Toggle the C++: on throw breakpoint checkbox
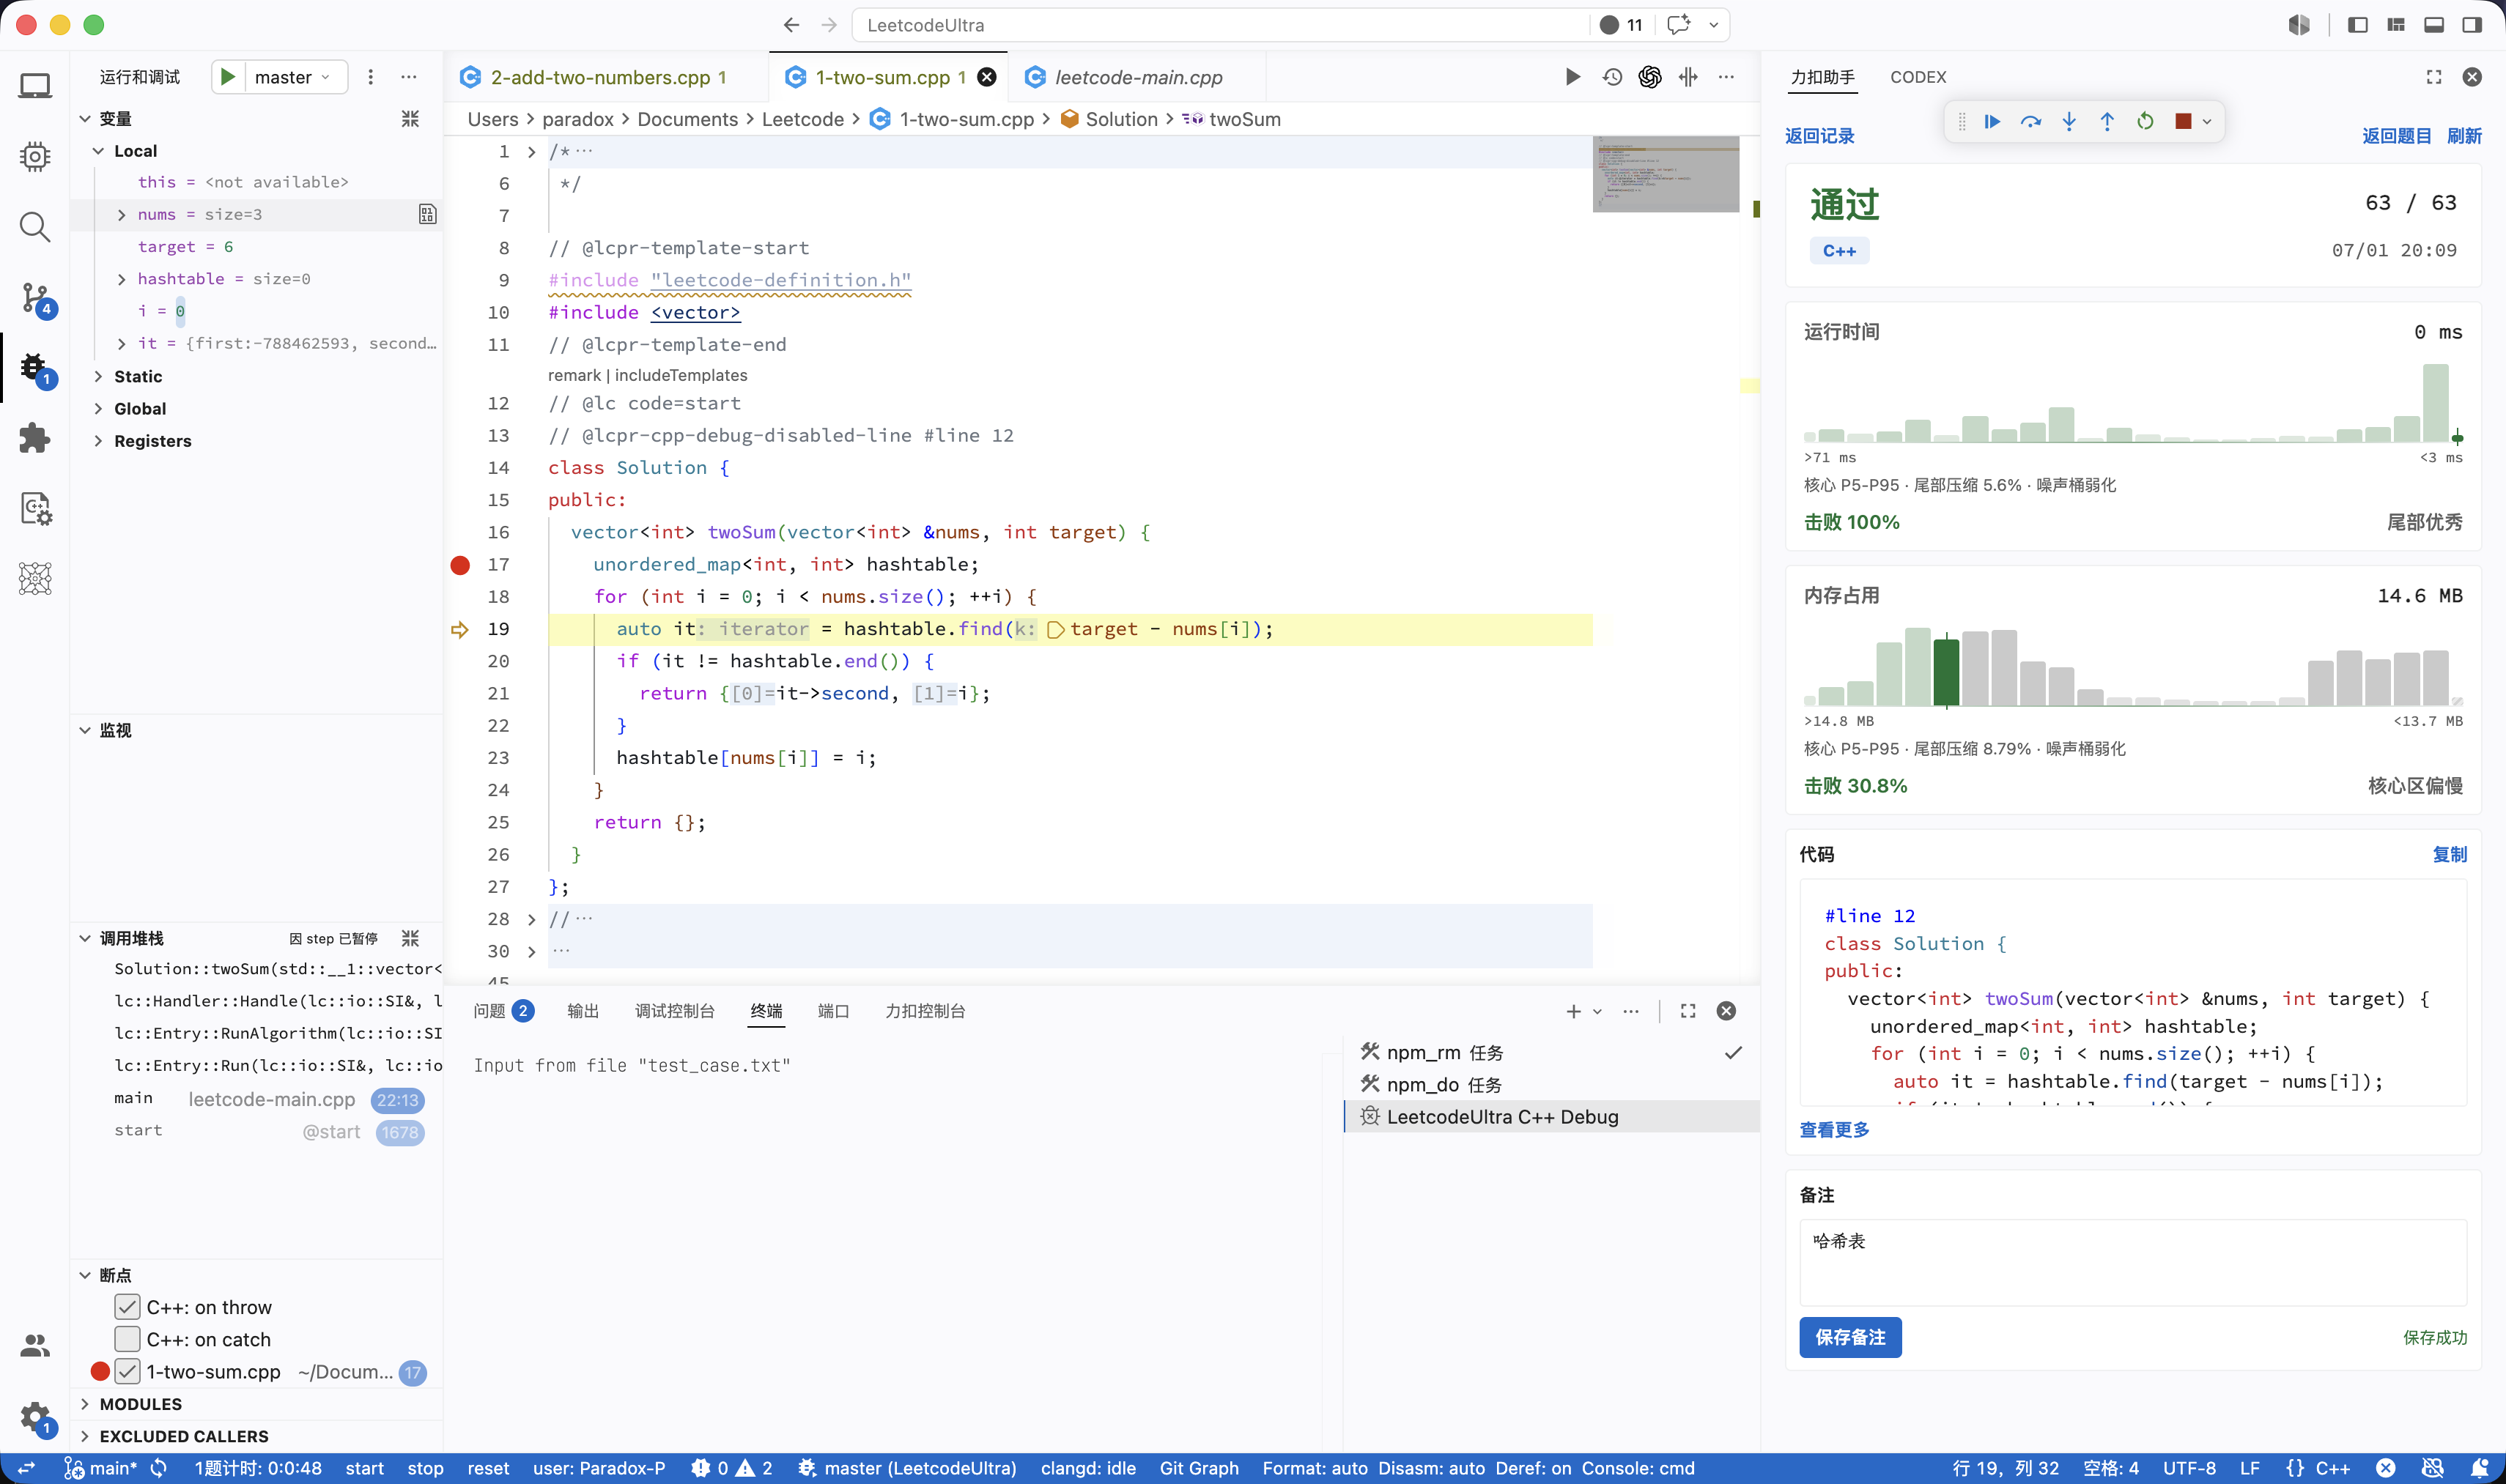The height and width of the screenshot is (1484, 2506). pyautogui.click(x=127, y=1307)
